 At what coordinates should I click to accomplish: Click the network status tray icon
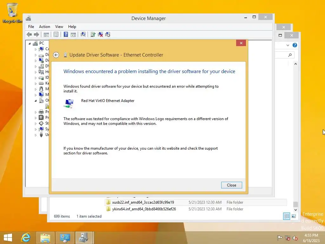pos(288,238)
